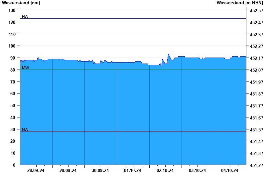Click the 130 value on left axis

point(12,11)
